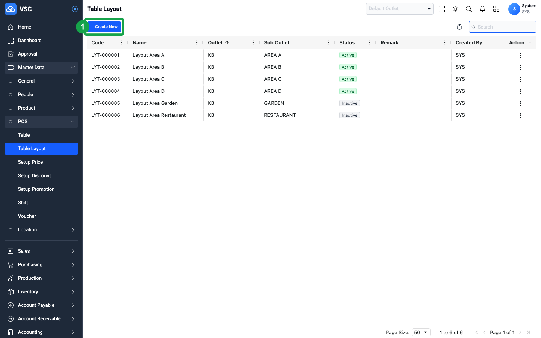
Task: Open the Name column menu
Action: [x=197, y=43]
